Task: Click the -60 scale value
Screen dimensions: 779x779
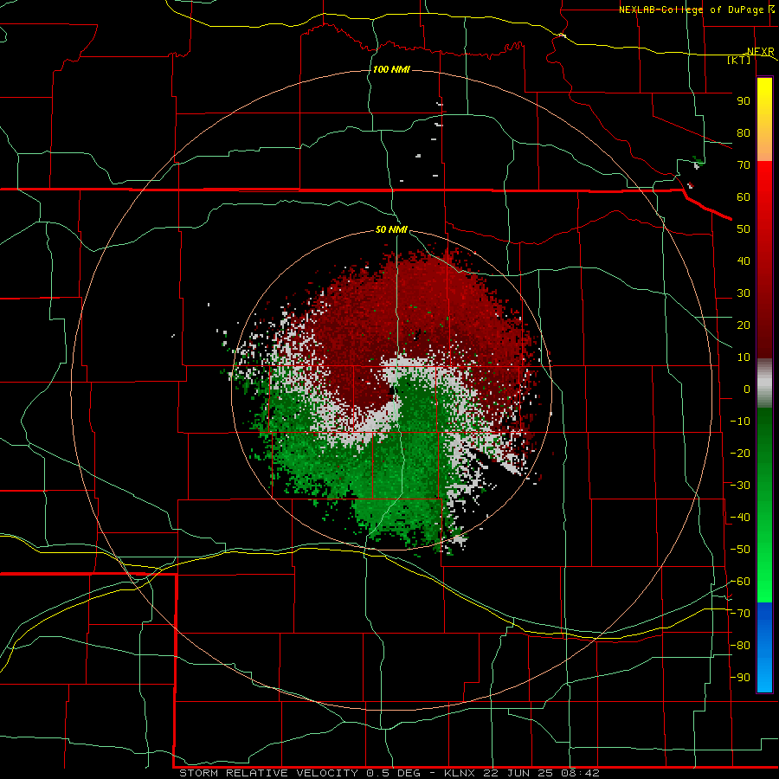Action: (x=740, y=582)
